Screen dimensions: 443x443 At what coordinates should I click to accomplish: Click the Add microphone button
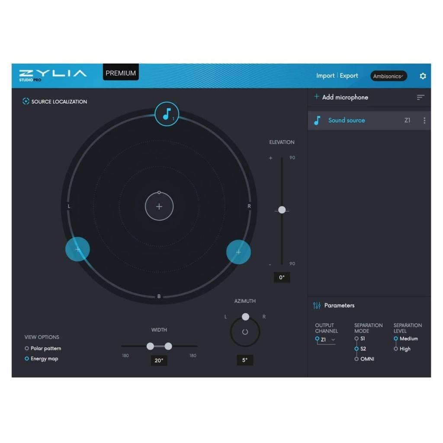coord(341,97)
